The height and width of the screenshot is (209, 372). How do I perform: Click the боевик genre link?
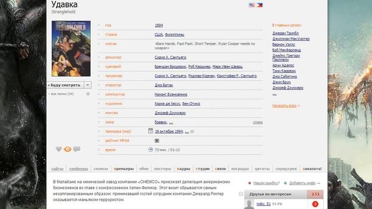click(x=160, y=122)
